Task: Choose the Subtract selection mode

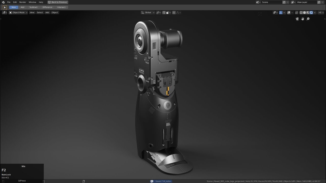Action: tap(33, 7)
